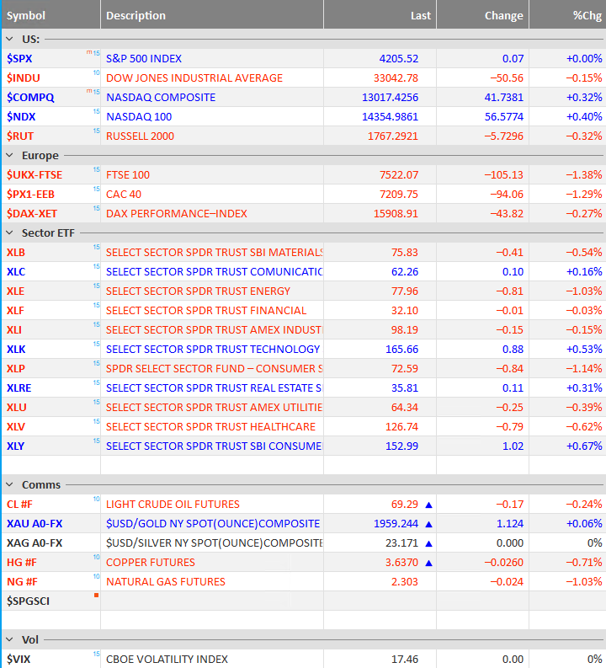This screenshot has width=606, height=668.
Task: Select the $VIX symbol
Action: pyautogui.click(x=19, y=660)
